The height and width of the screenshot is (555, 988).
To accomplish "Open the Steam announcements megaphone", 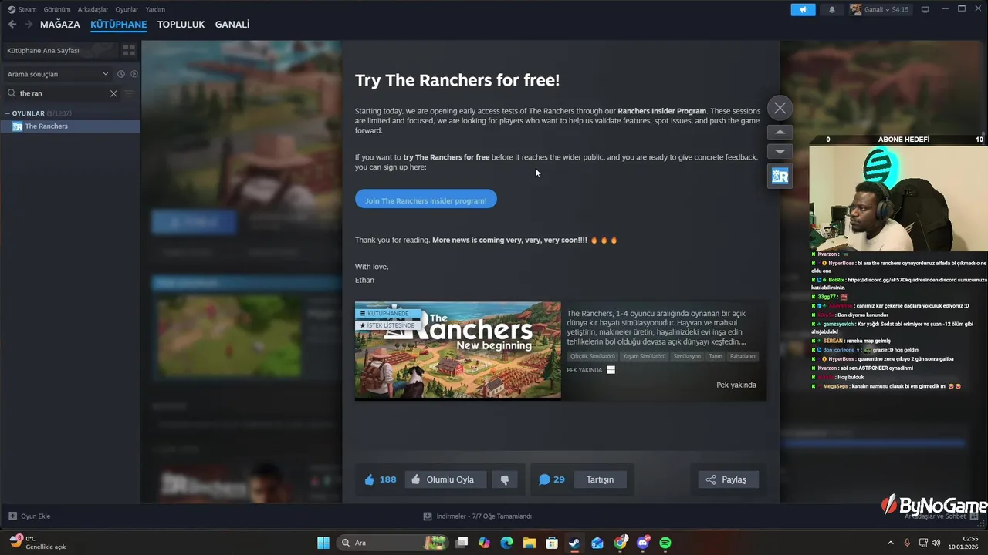I will (x=803, y=9).
